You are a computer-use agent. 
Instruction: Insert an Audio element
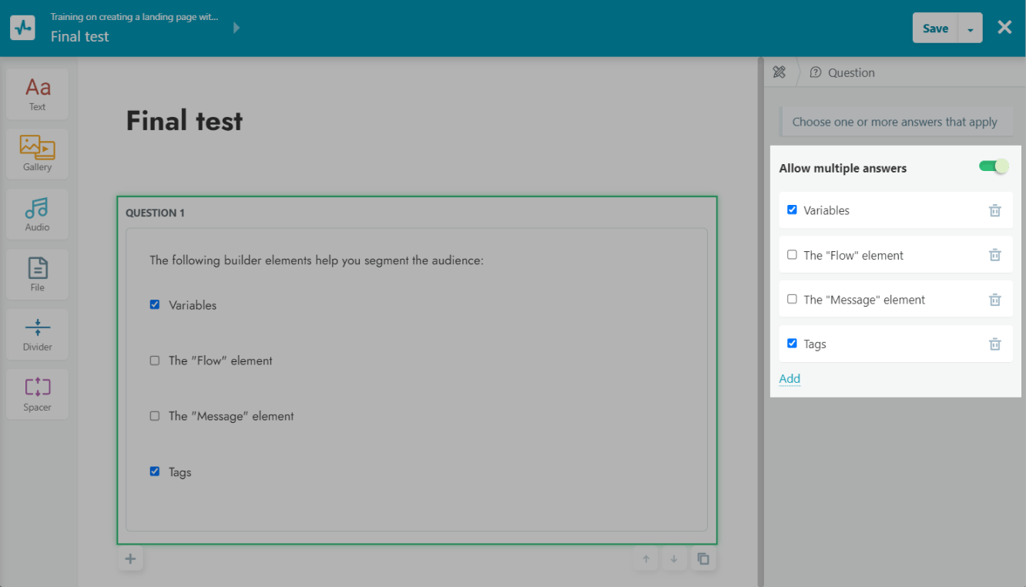pyautogui.click(x=37, y=214)
